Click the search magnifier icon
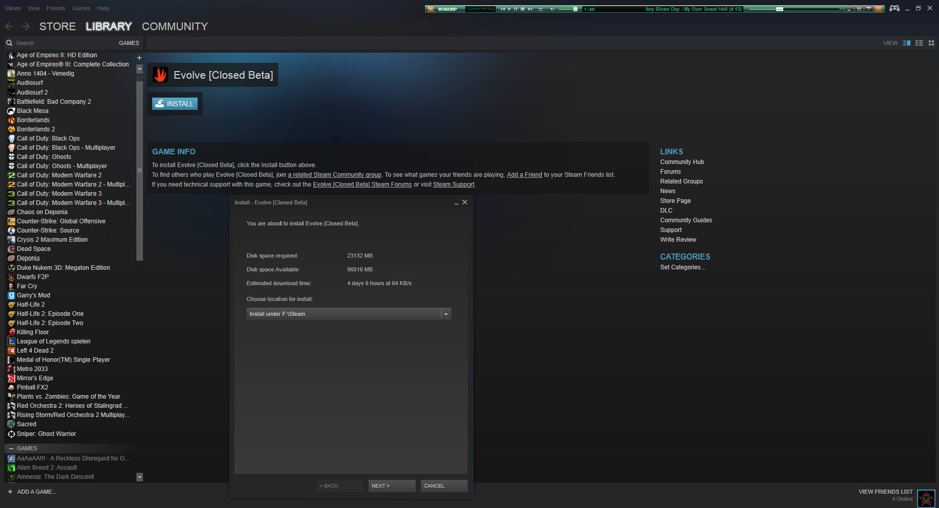 pyautogui.click(x=9, y=43)
